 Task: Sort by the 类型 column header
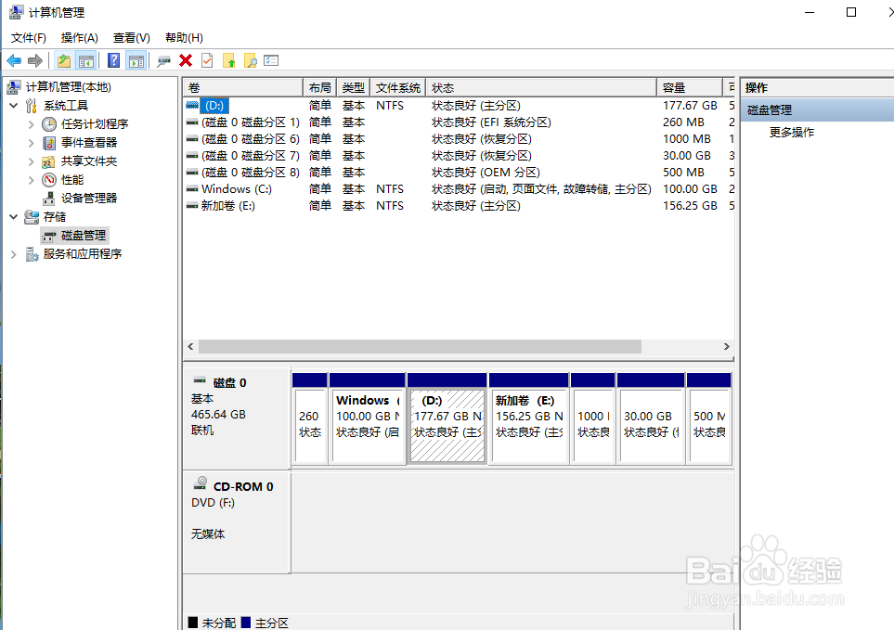click(x=354, y=88)
